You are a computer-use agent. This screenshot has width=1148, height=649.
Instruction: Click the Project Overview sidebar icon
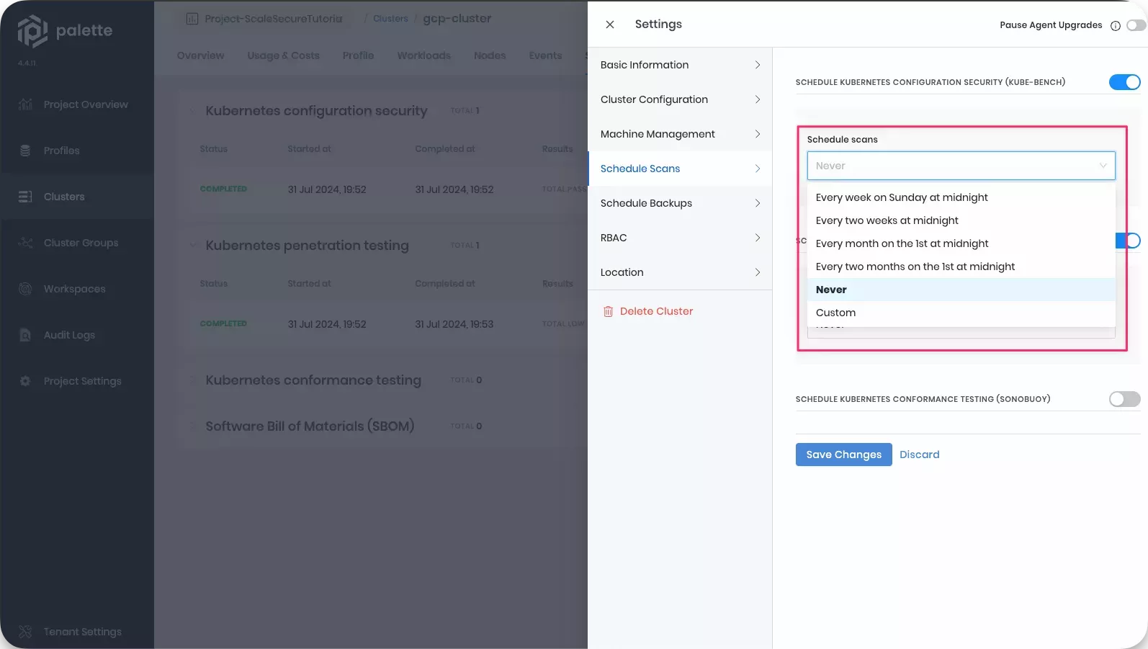(25, 104)
